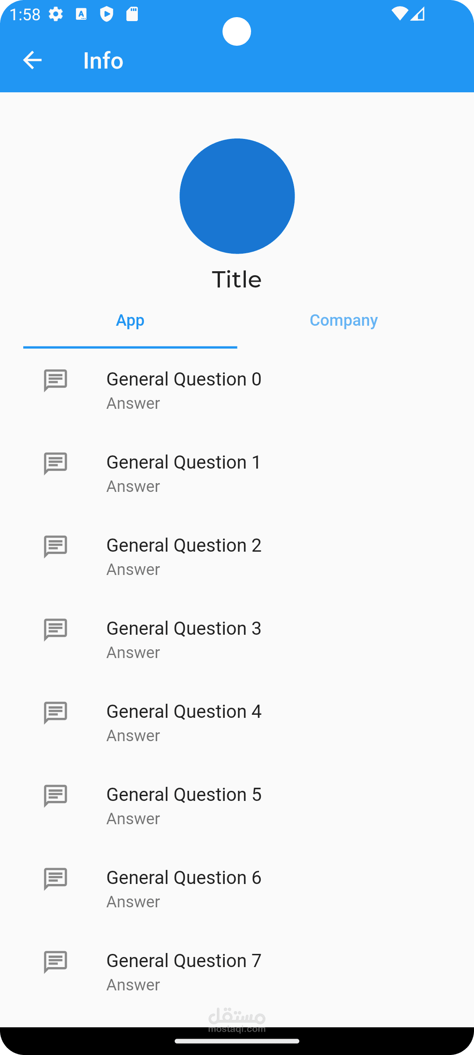Click the message icon next to General Question 4
This screenshot has width=474, height=1055.
(x=55, y=713)
